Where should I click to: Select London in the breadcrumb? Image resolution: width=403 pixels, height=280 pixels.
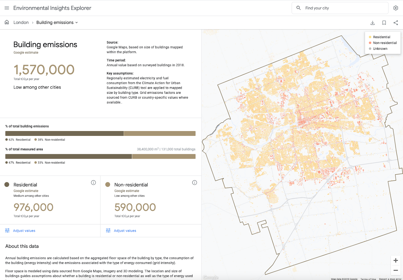click(21, 22)
